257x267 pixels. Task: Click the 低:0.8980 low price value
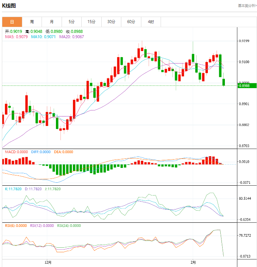(54, 31)
